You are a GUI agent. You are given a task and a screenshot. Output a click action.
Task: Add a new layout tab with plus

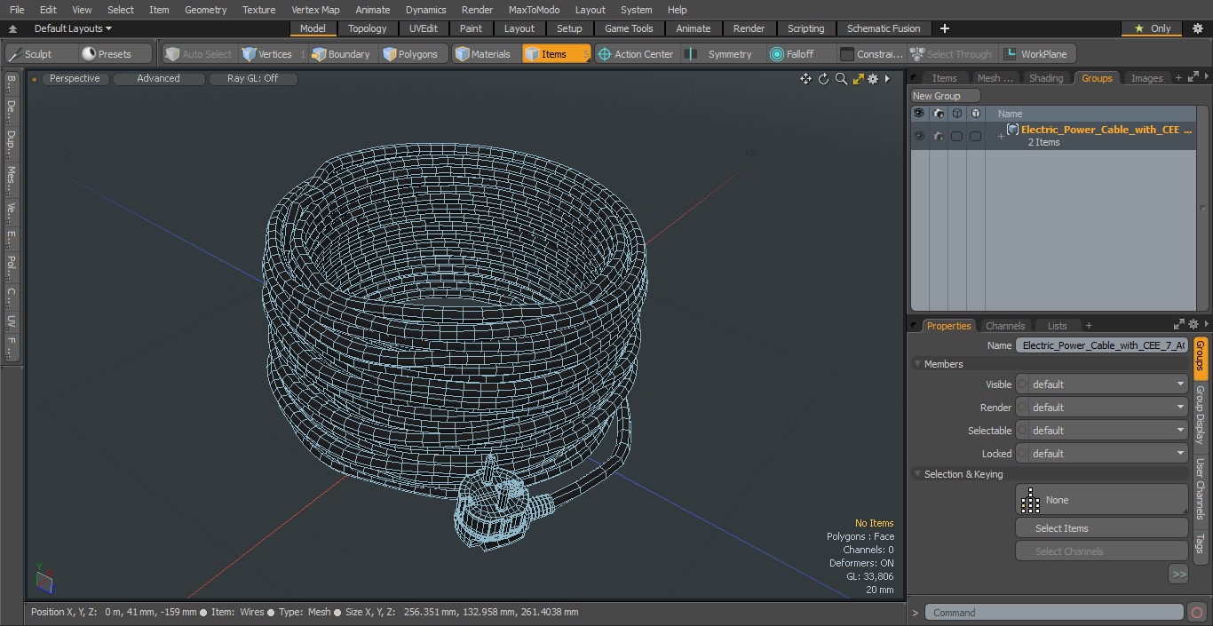(944, 28)
